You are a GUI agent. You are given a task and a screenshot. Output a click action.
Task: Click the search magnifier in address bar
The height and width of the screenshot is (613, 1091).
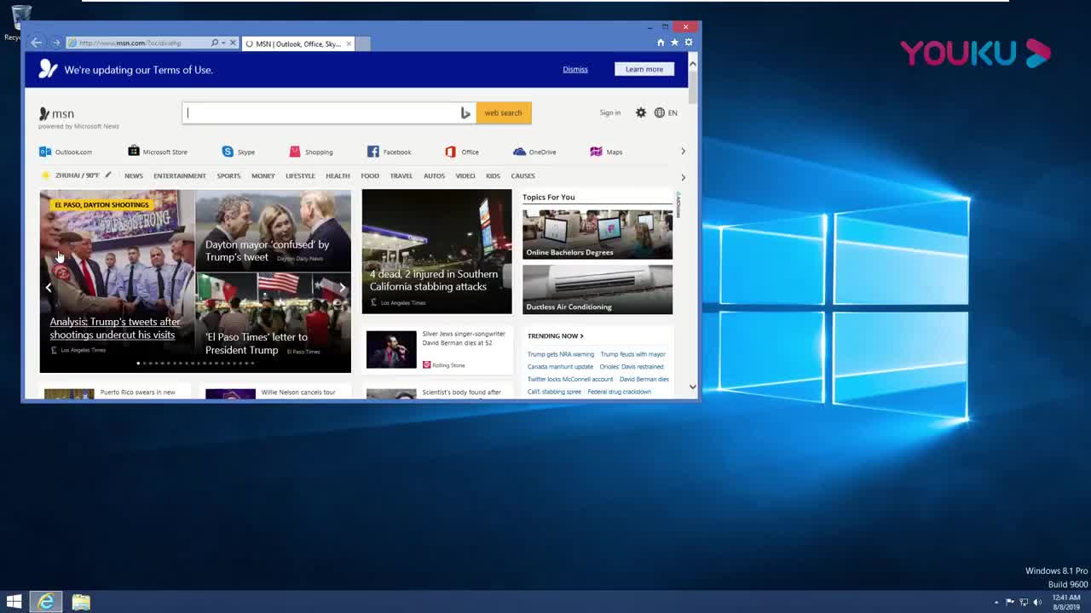click(214, 43)
